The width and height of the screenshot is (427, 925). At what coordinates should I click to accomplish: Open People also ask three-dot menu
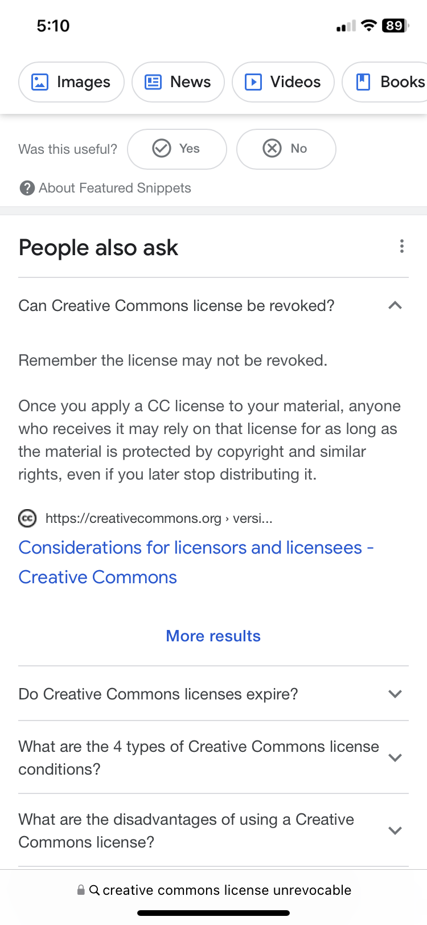tap(402, 246)
